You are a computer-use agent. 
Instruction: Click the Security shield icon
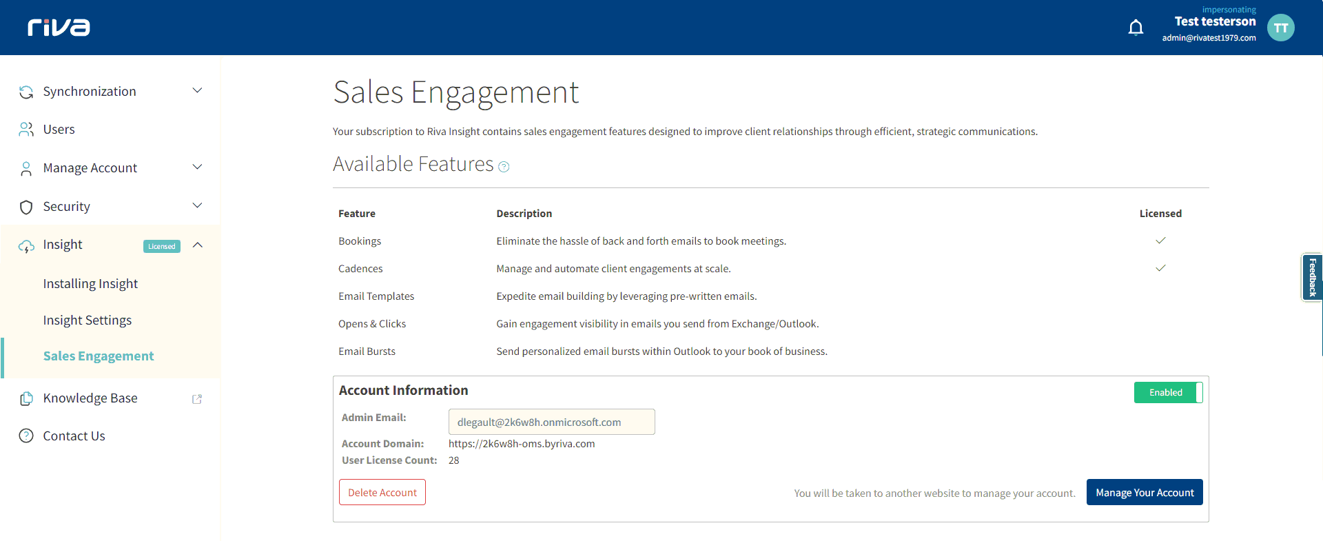point(26,207)
